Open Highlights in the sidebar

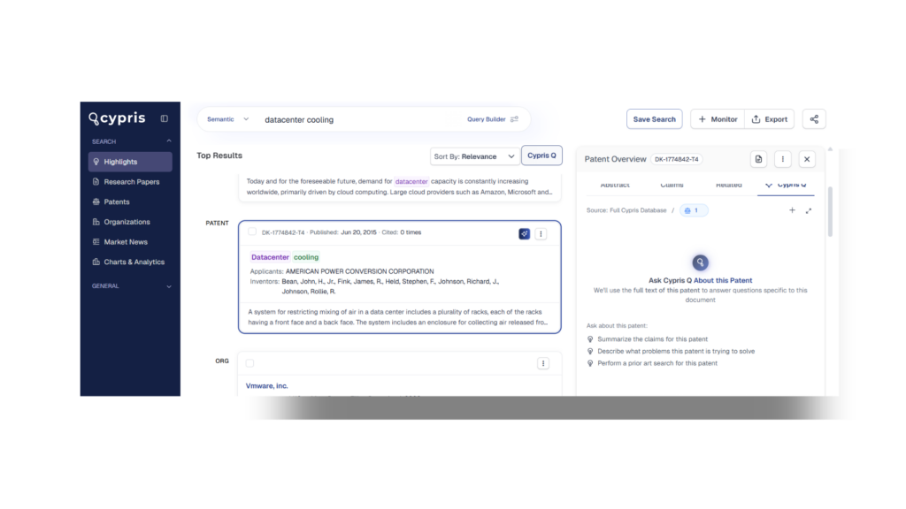130,162
